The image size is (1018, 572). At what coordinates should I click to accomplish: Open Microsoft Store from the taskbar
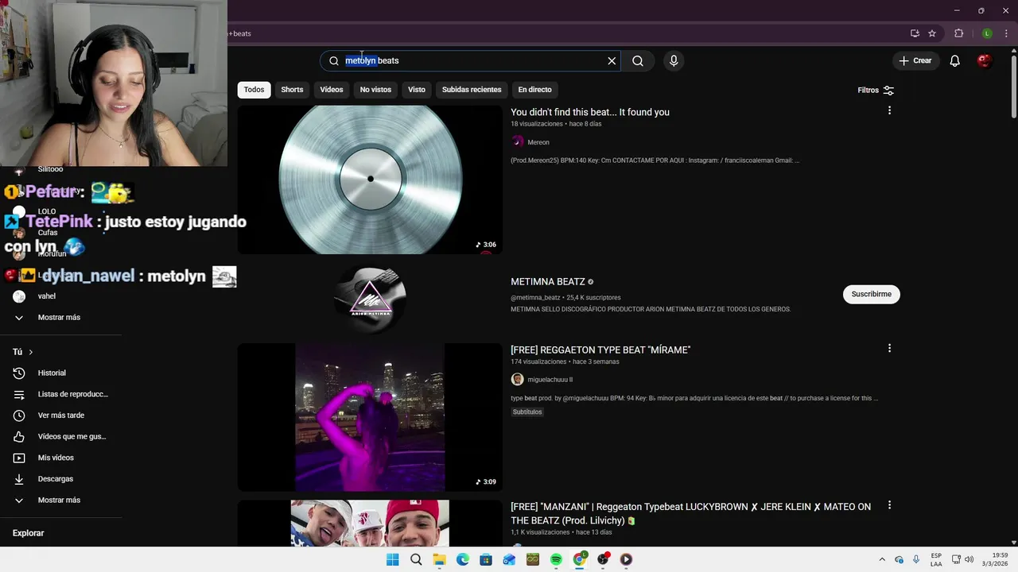(486, 559)
